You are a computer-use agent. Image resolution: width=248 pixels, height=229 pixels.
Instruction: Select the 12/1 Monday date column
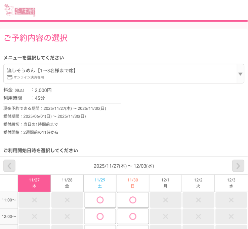pyautogui.click(x=165, y=183)
